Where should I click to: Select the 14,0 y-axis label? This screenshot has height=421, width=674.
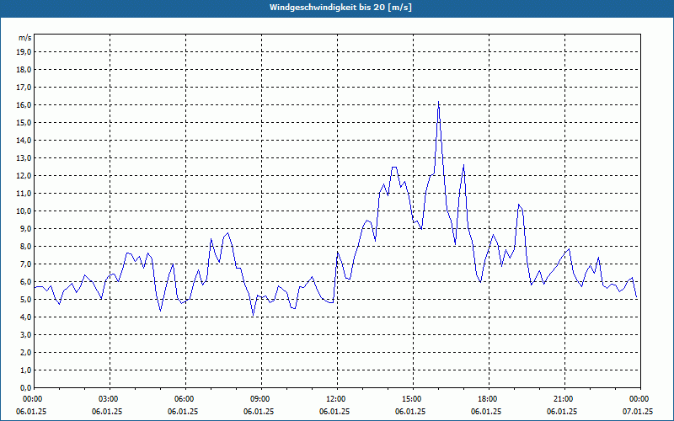point(24,141)
